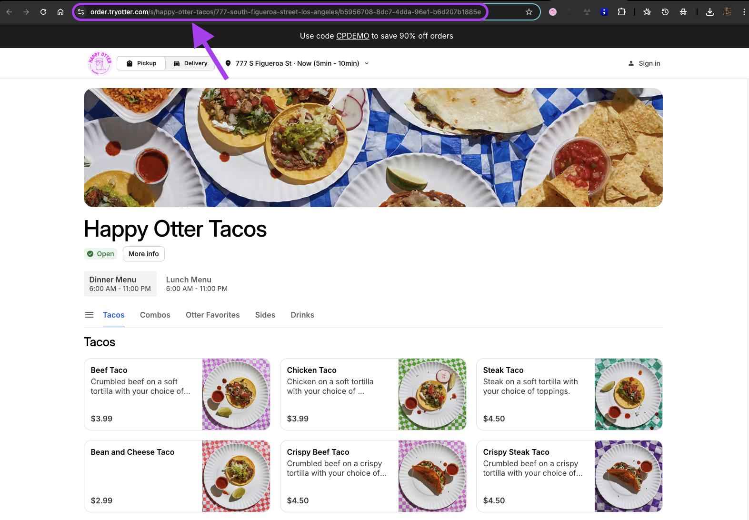Jump to the Otter Favorites category
The height and width of the screenshot is (520, 749).
pyautogui.click(x=213, y=315)
